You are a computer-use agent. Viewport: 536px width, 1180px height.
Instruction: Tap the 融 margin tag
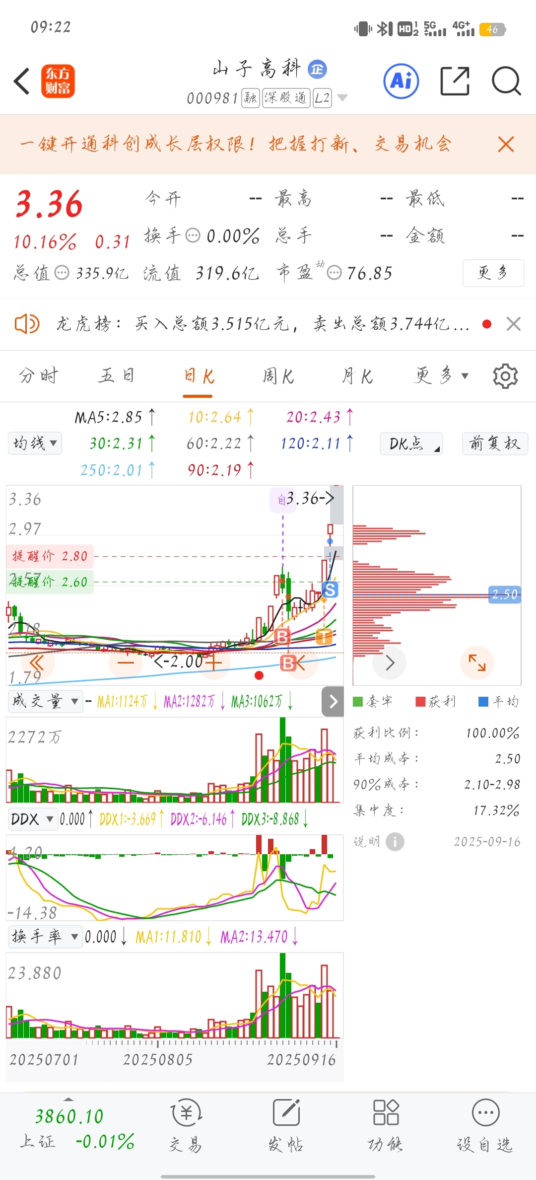[250, 98]
